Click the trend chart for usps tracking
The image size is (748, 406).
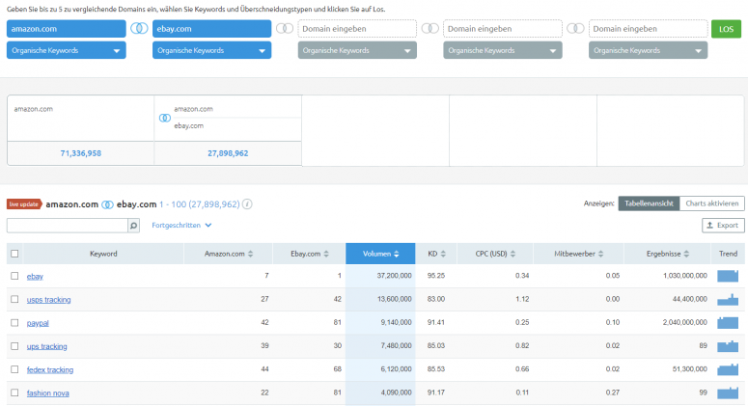point(728,299)
